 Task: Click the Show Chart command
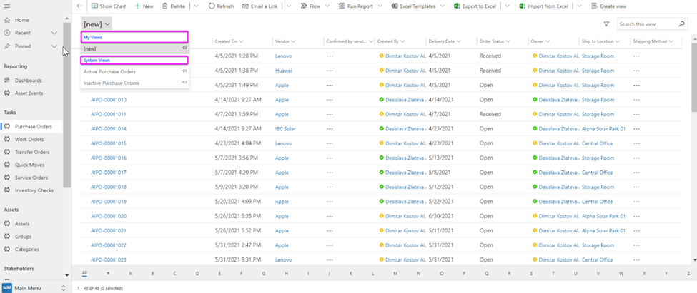pos(108,6)
